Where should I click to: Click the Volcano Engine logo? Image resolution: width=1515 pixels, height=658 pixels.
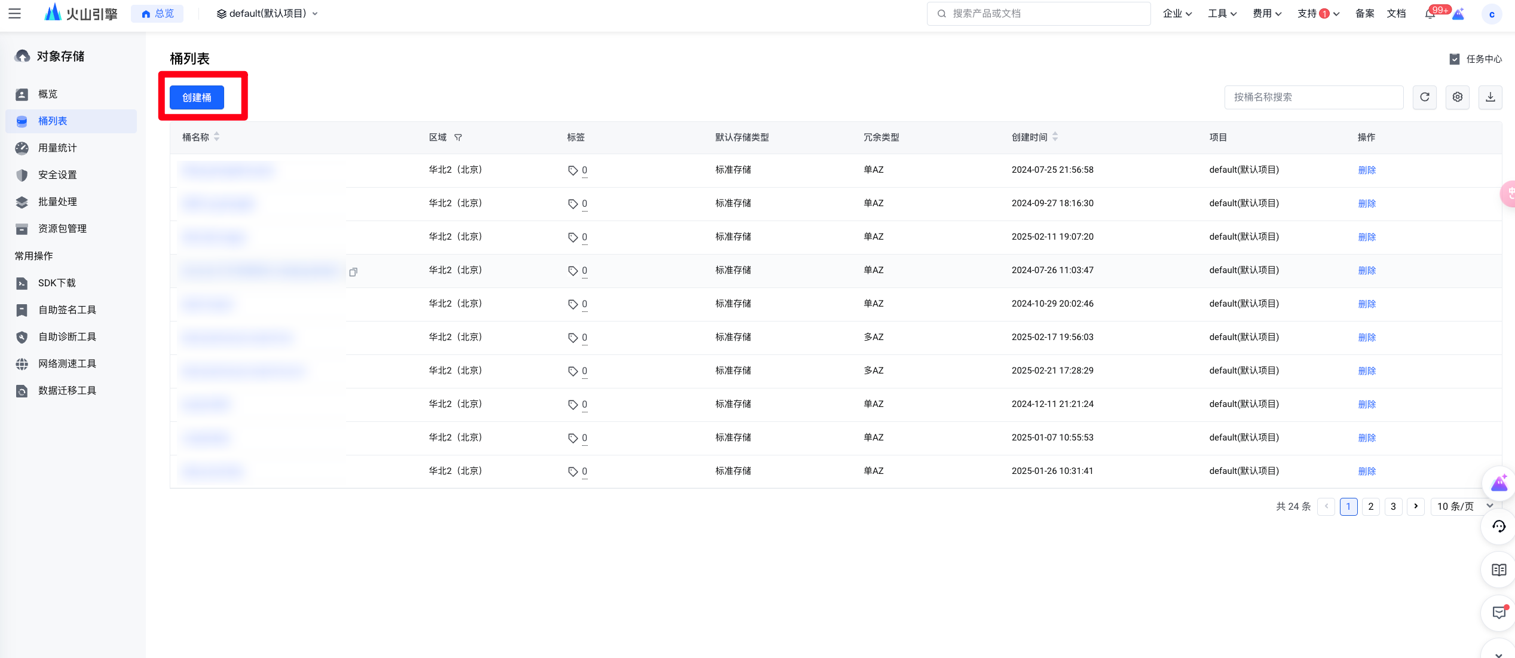pos(81,13)
